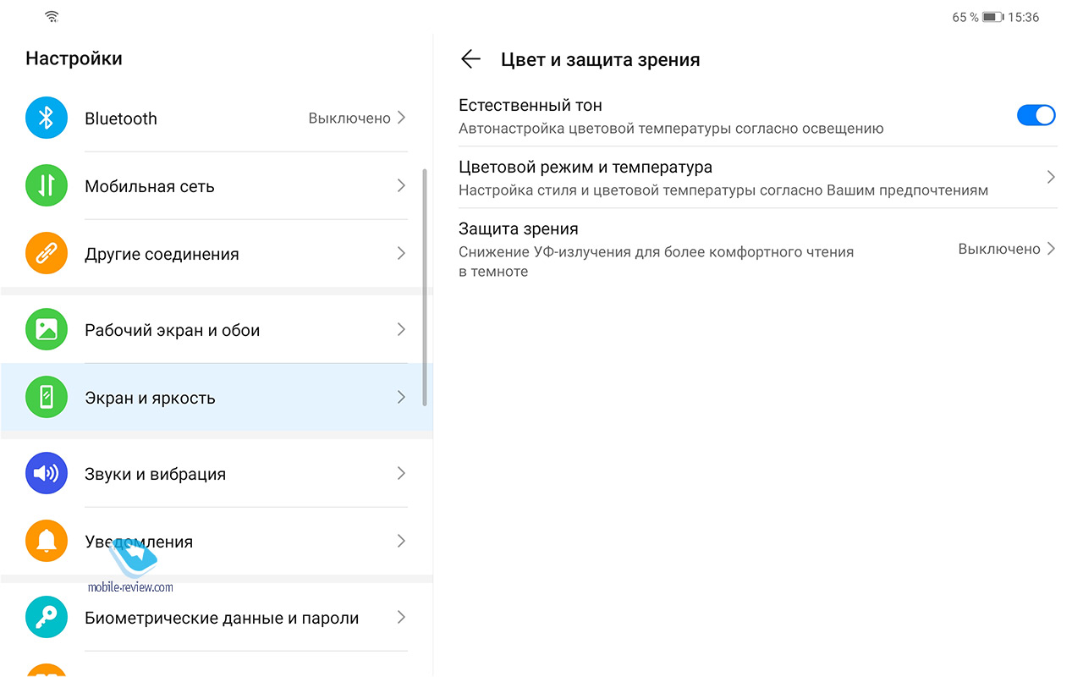The height and width of the screenshot is (677, 1083).
Task: Tap the battery status icon
Action: click(992, 17)
